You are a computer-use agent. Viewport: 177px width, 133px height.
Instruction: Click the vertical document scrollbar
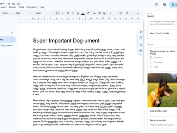click(143, 53)
